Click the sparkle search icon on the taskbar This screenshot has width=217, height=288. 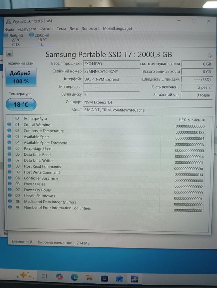coord(25,275)
